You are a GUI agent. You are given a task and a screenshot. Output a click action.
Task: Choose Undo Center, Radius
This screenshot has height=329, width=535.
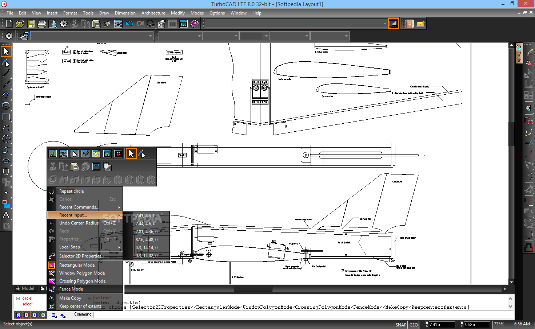pyautogui.click(x=85, y=223)
